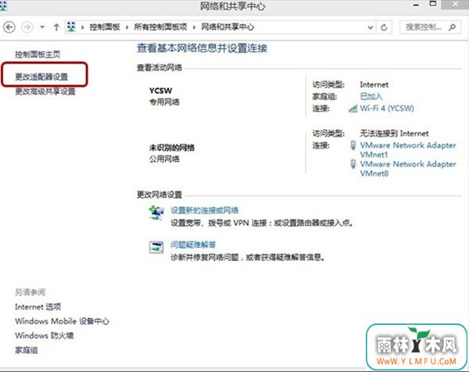This screenshot has width=469, height=372.
Task: Click the 设置新的连接或网络 link
Action: click(205, 210)
